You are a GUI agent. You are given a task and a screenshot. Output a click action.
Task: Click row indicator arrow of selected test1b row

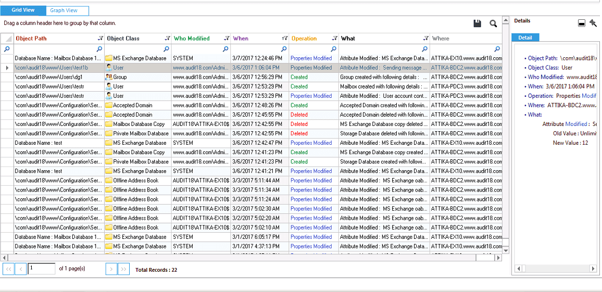tap(7, 68)
